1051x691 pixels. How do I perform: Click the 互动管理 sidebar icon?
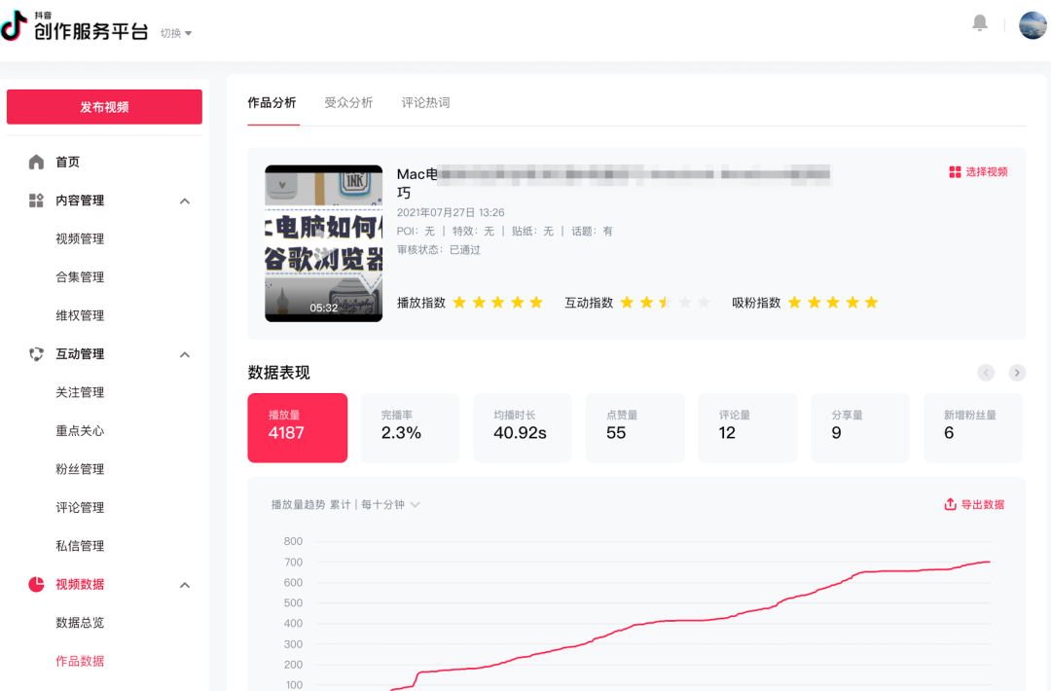(36, 354)
